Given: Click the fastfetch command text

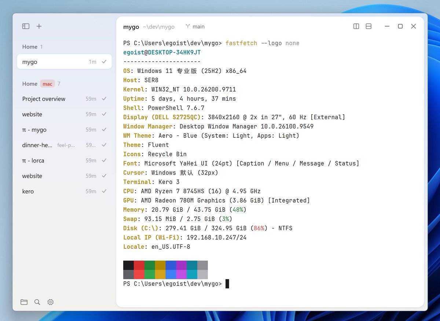Looking at the screenshot, I should (x=241, y=43).
